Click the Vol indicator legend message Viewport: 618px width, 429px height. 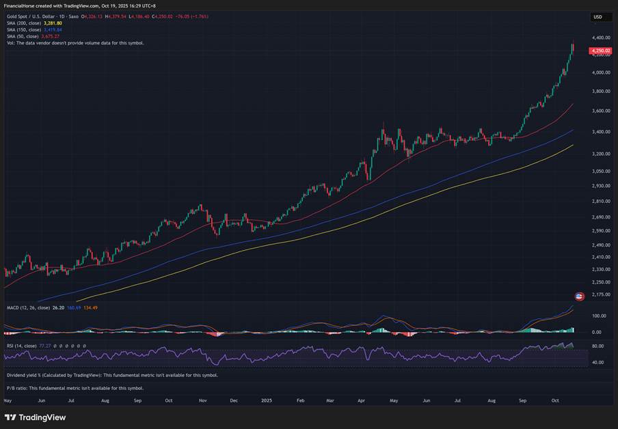click(75, 42)
